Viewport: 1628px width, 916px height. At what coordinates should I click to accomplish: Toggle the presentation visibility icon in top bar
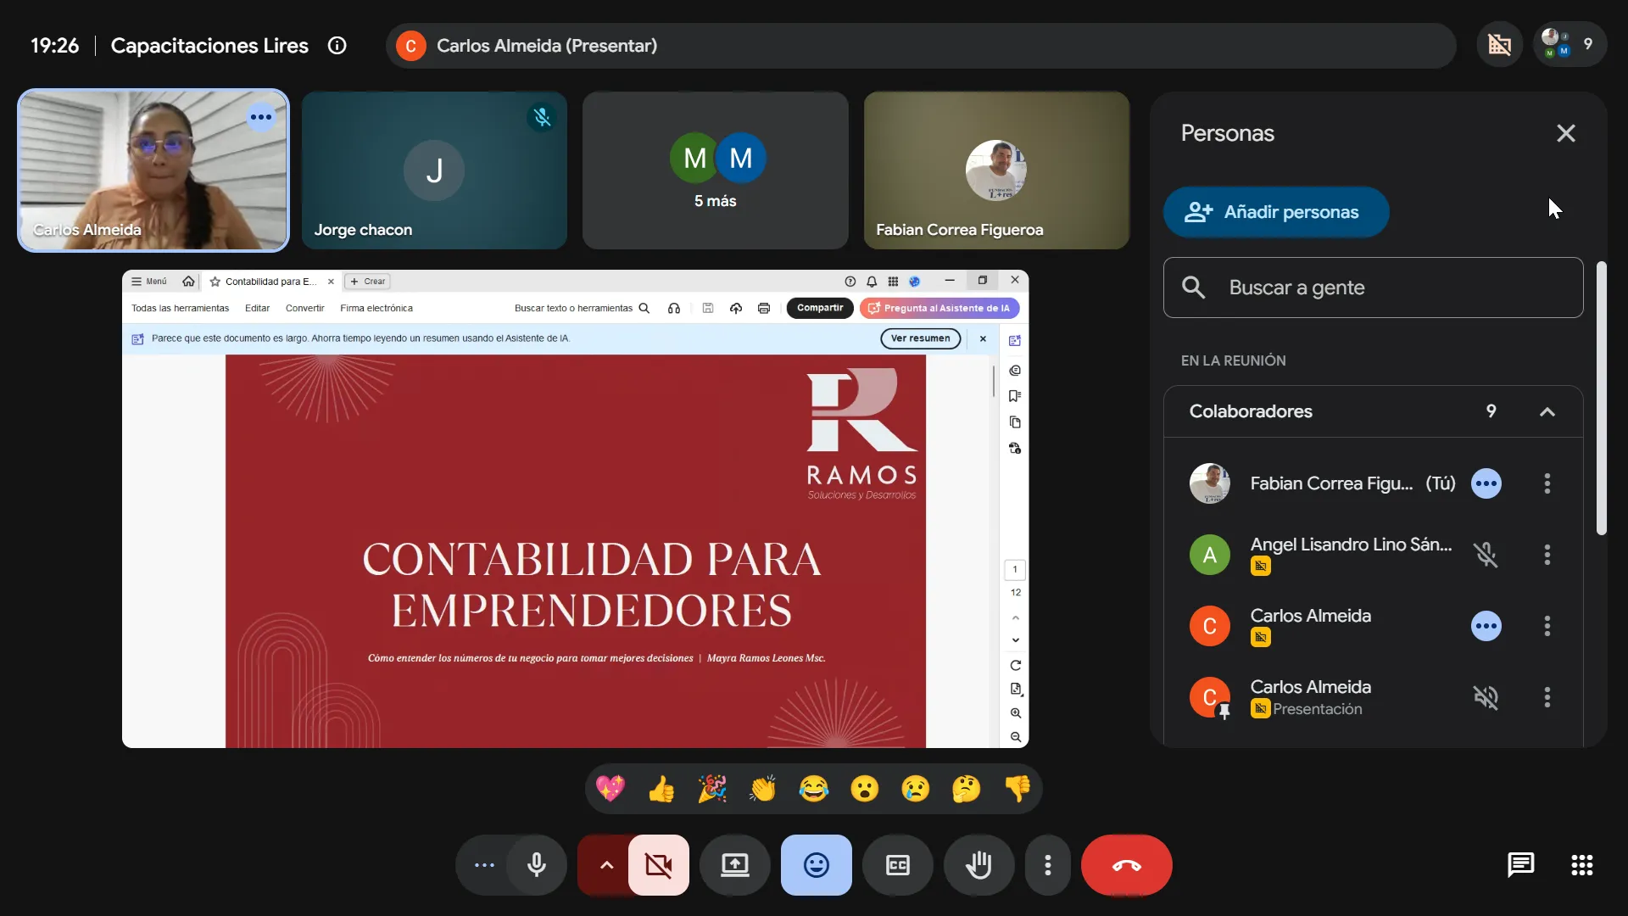(x=1500, y=45)
